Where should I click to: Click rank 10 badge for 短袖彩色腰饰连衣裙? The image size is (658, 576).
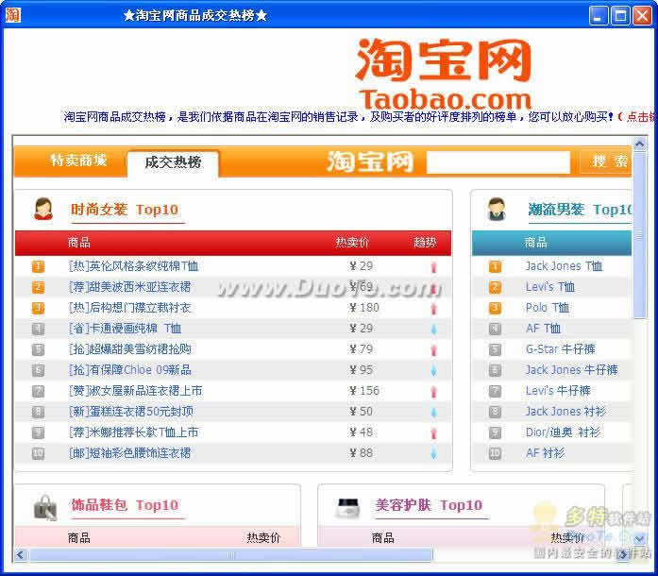pos(38,453)
